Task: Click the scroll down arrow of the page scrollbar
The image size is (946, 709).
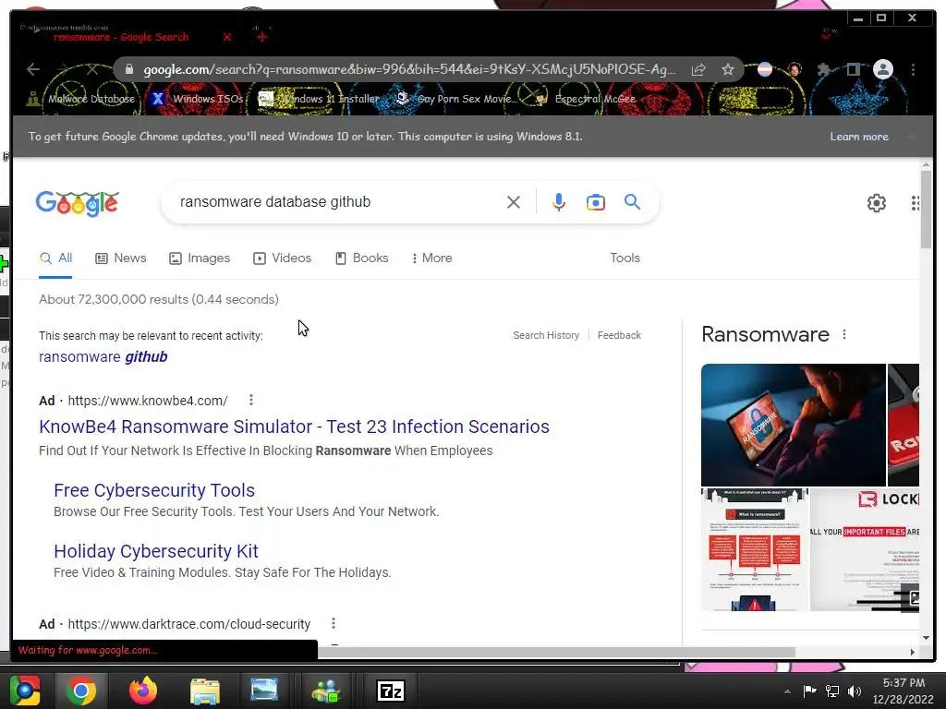Action: 926,637
